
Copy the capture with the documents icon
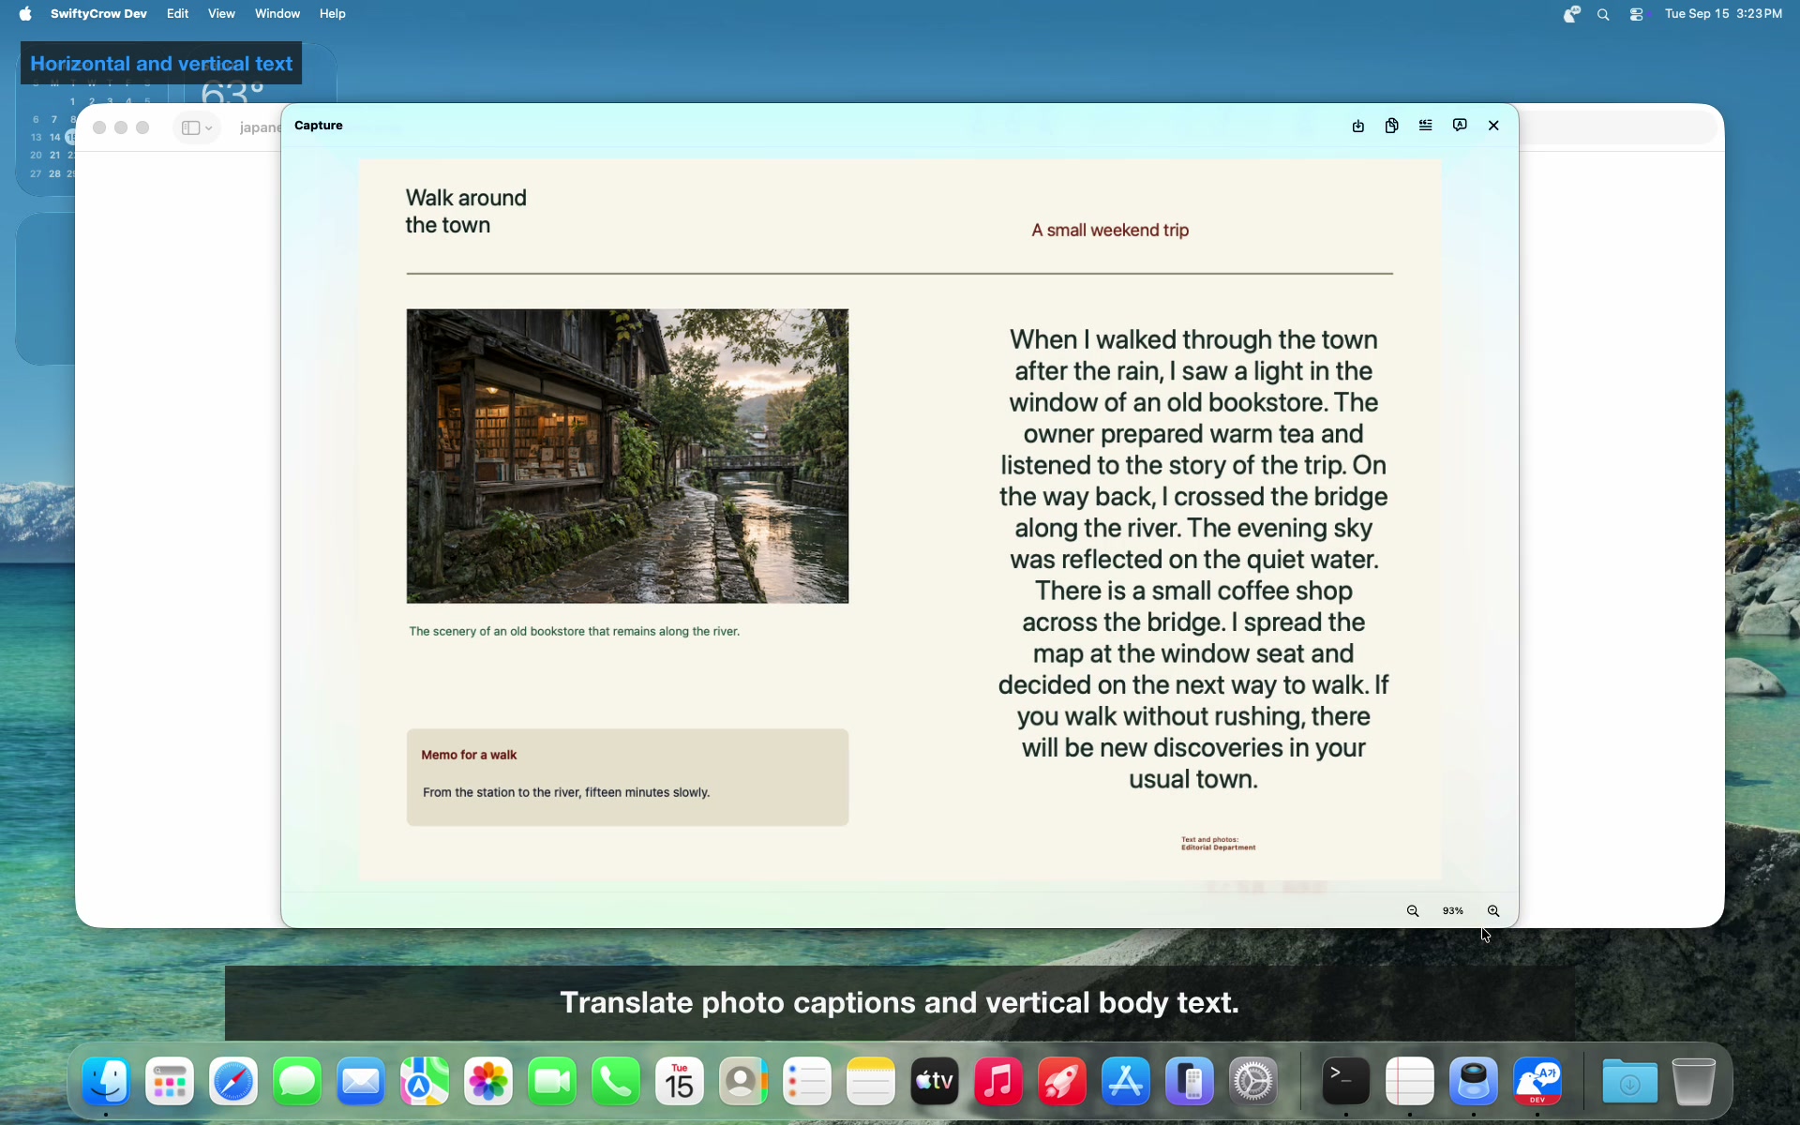(1392, 126)
